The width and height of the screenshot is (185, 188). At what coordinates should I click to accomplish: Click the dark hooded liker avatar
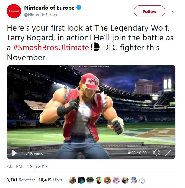tap(81, 180)
